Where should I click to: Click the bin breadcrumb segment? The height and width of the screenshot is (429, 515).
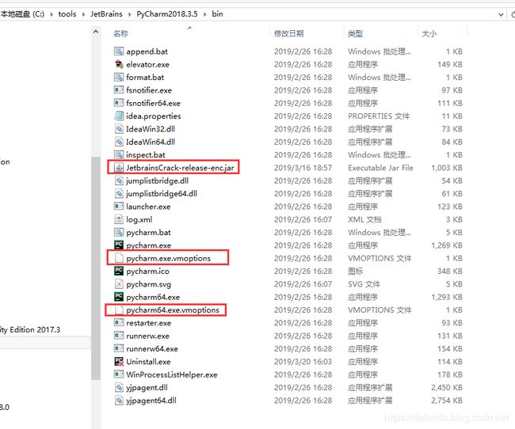[x=217, y=14]
